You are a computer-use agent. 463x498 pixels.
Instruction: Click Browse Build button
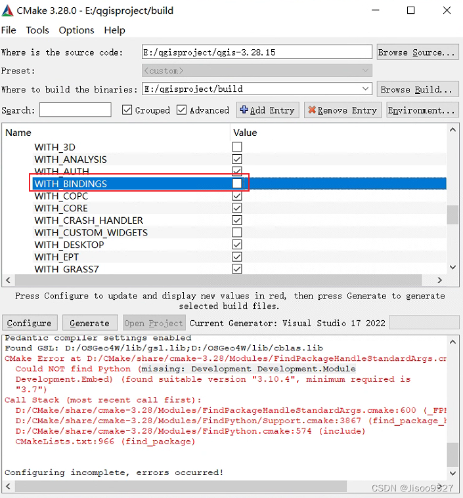click(x=417, y=89)
